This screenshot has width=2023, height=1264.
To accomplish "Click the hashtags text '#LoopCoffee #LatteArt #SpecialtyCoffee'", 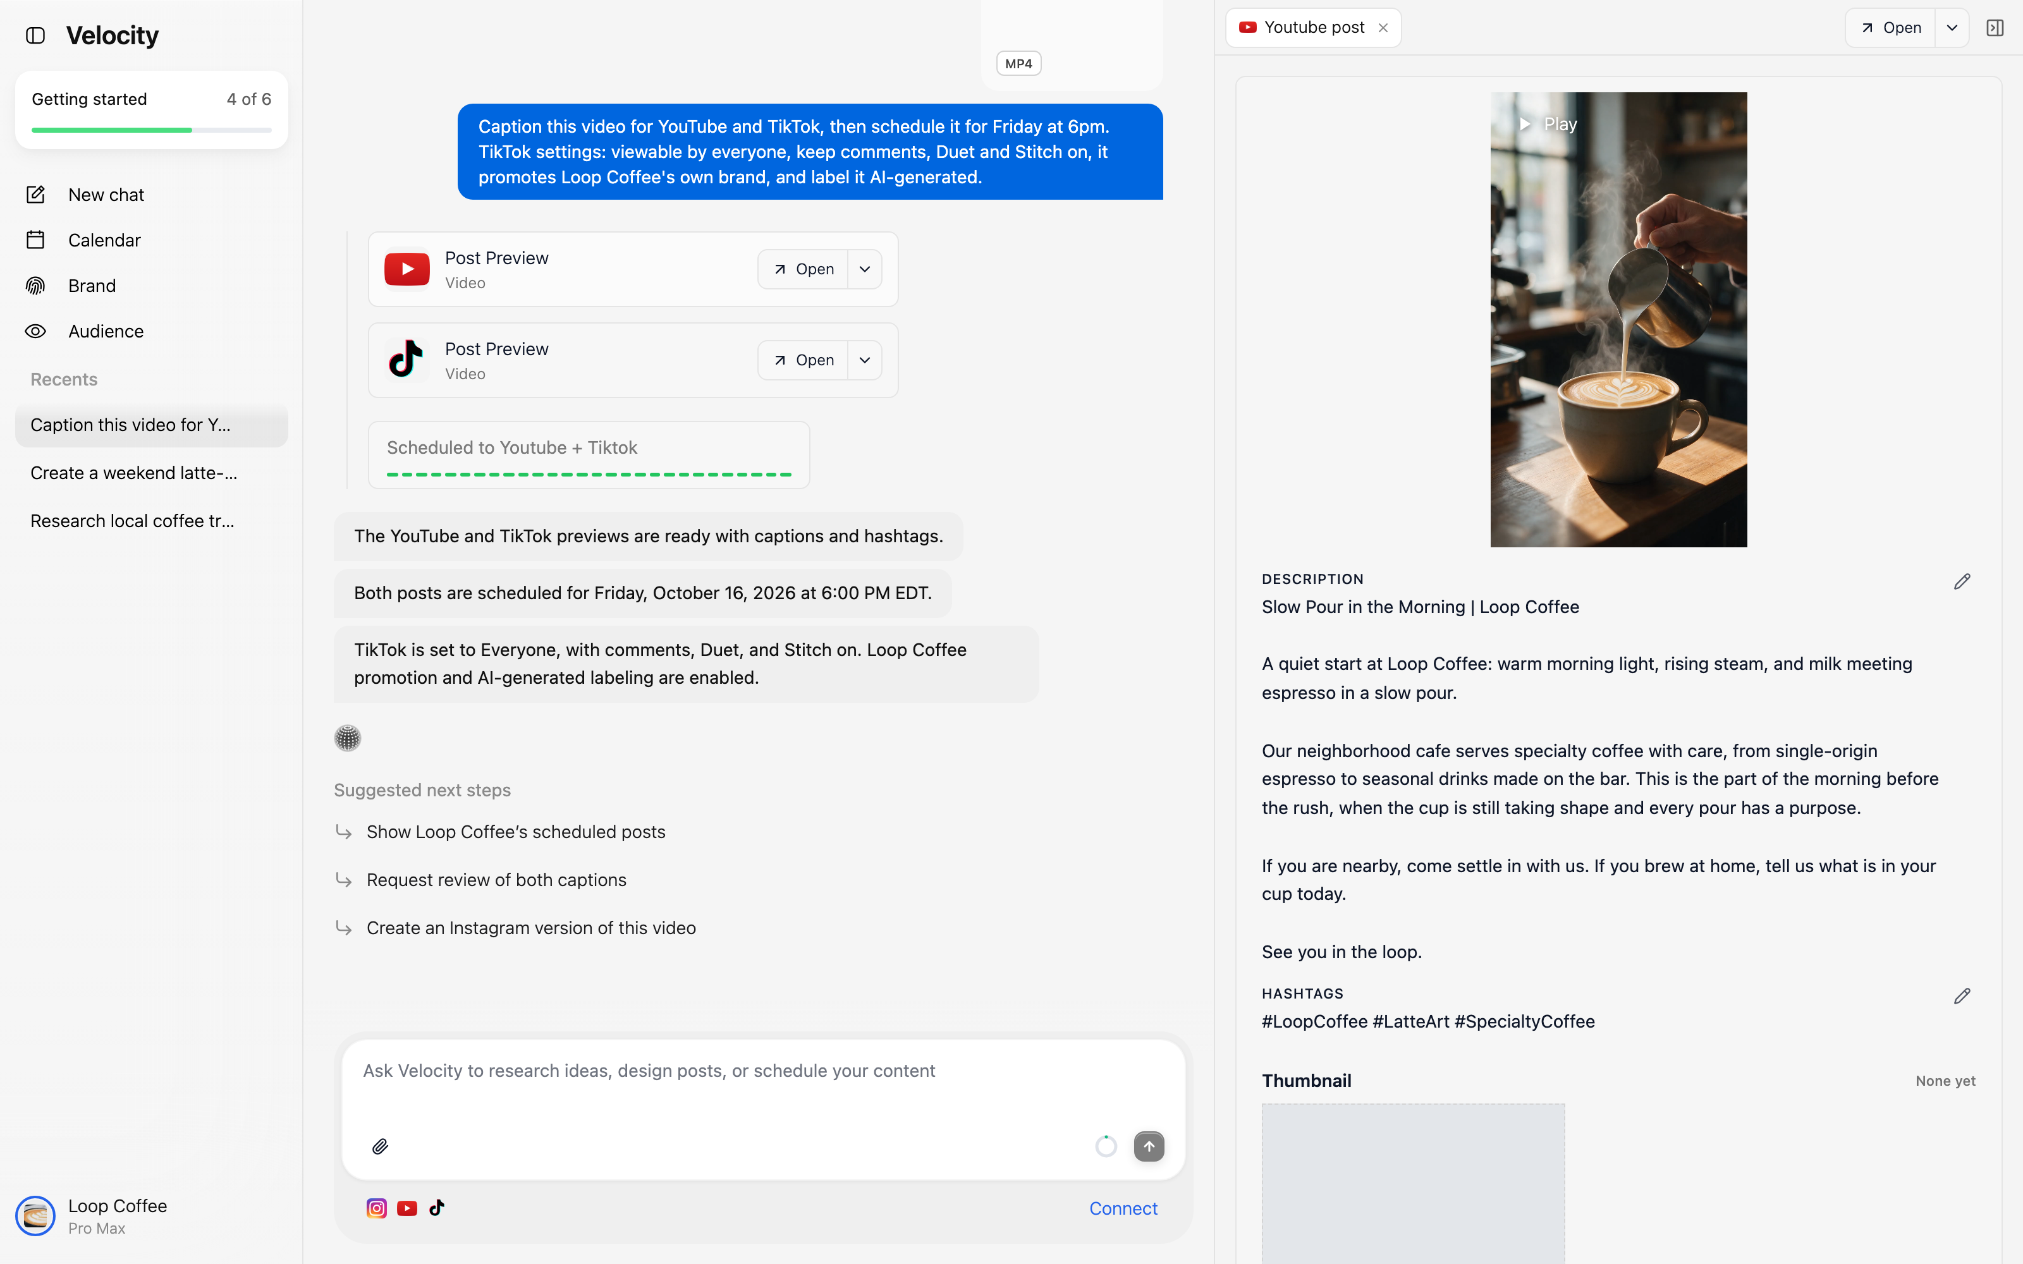I will click(x=1428, y=1021).
